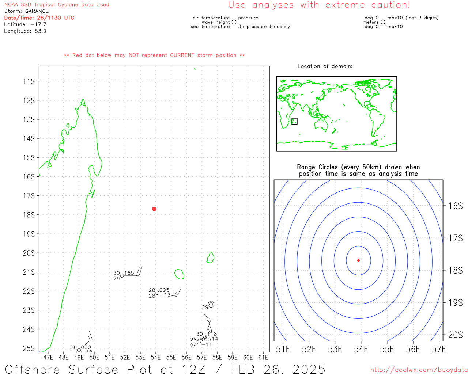468x374 pixels.
Task: Click the 16S label on range circles plot
Action: pyautogui.click(x=456, y=206)
